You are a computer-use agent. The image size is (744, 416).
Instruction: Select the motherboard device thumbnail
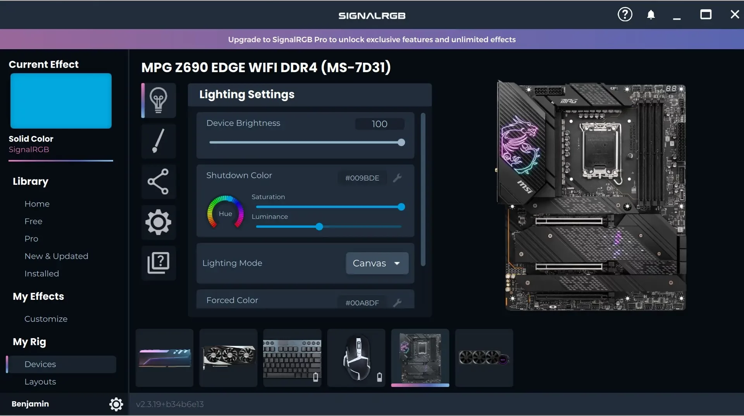pyautogui.click(x=420, y=358)
